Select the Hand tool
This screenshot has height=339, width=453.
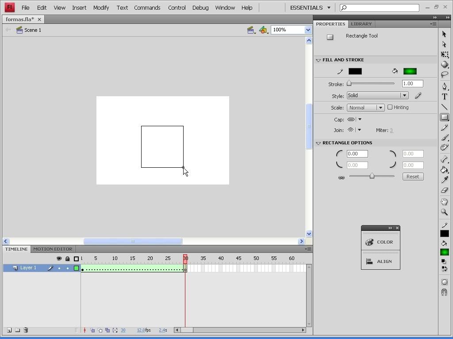(x=444, y=202)
